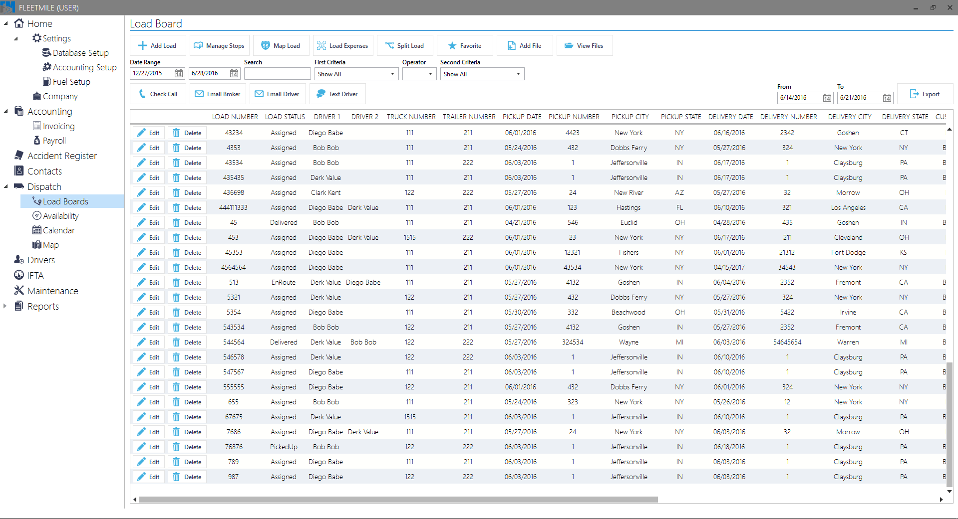The width and height of the screenshot is (958, 519).
Task: Click the Favorite star icon
Action: (x=452, y=45)
